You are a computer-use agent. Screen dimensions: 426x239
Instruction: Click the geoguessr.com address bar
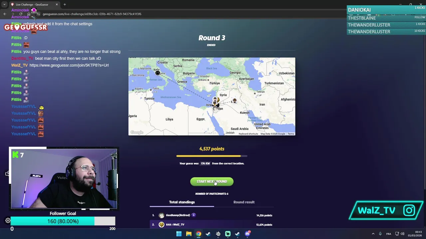coord(92,14)
